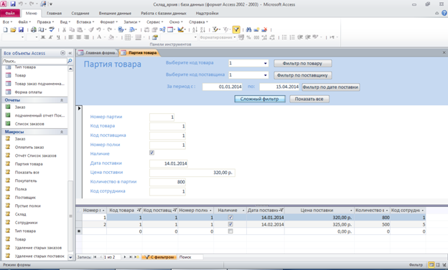Click the period end date field 15.04.2014
The image size is (448, 270).
279,87
